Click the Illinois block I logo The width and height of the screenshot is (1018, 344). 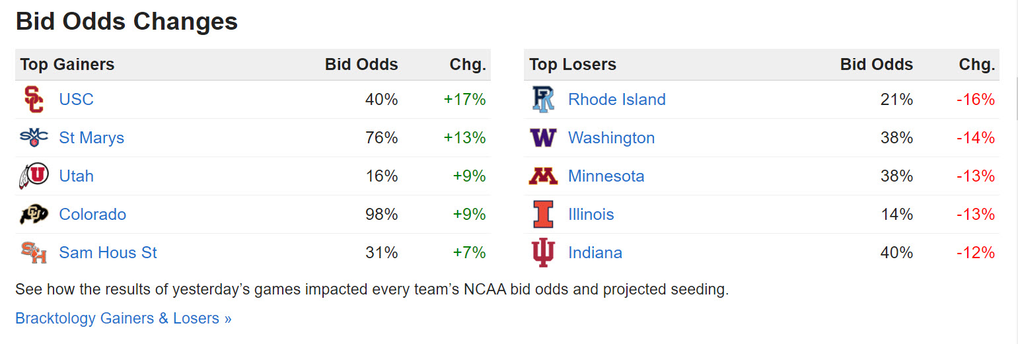(543, 215)
